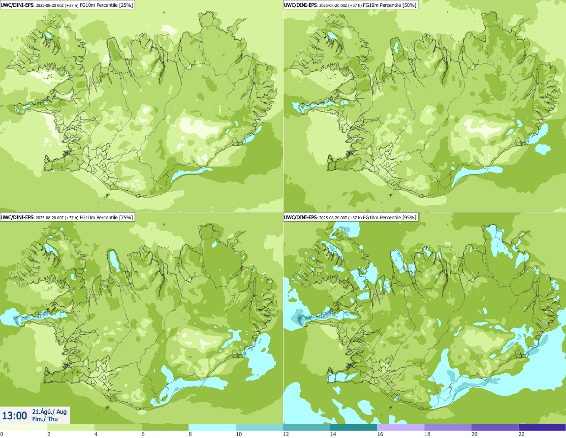Pick the darkest purple swatch above 22

coord(542,428)
